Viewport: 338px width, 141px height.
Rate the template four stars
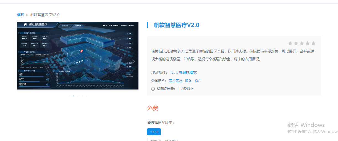(x=308, y=43)
